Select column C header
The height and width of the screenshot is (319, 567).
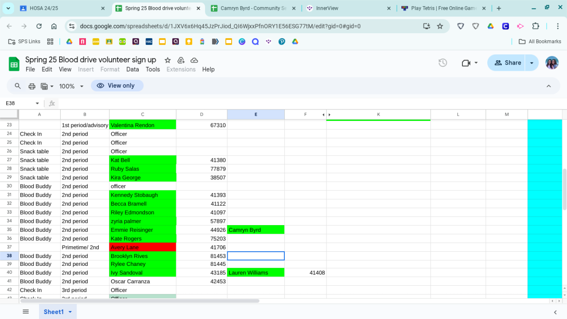pos(143,114)
